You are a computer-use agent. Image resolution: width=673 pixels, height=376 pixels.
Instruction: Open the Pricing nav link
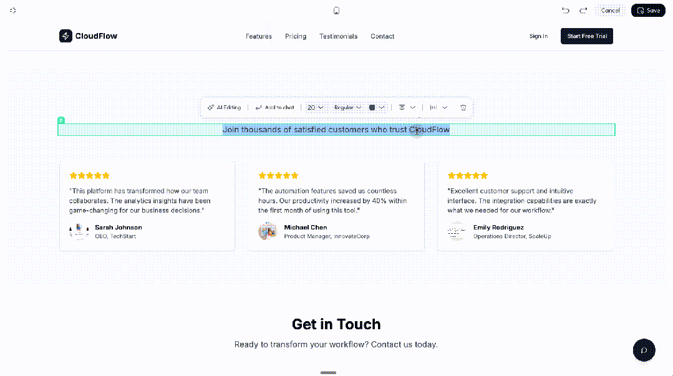coord(296,36)
